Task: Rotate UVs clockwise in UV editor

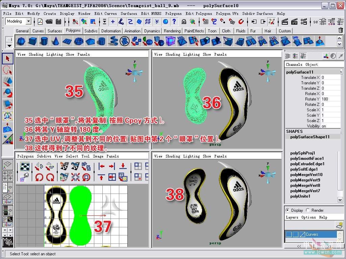Action: click(x=50, y=177)
